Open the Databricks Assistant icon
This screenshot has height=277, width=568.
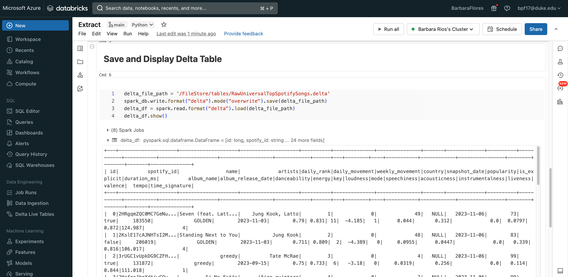click(x=80, y=88)
